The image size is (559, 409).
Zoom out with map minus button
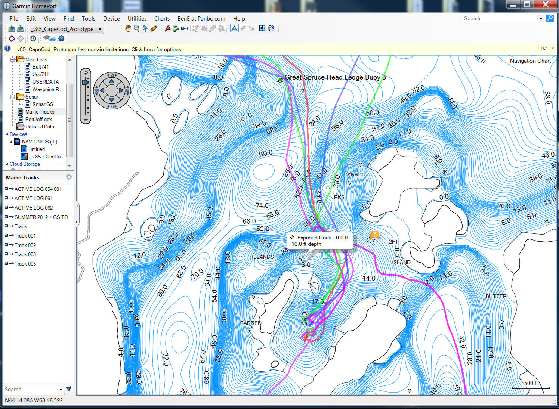pyautogui.click(x=86, y=120)
